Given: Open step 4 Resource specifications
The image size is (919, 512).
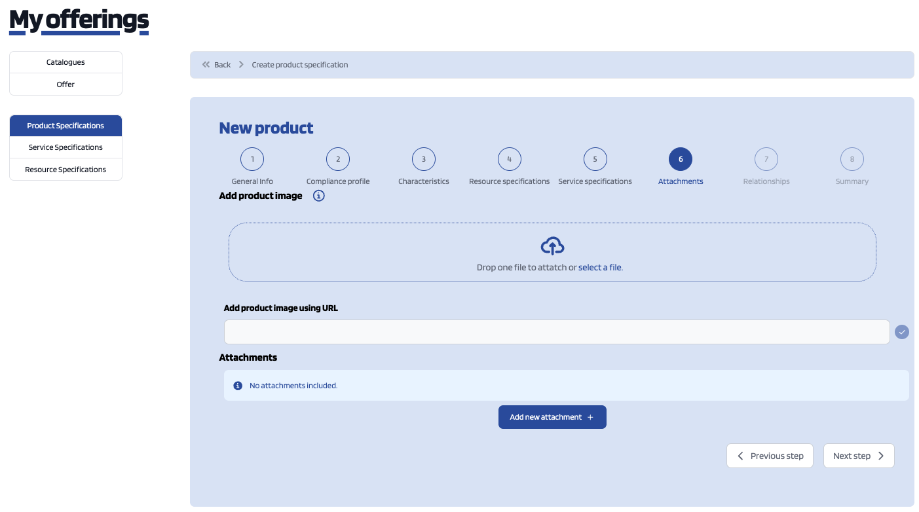Looking at the screenshot, I should tap(509, 159).
